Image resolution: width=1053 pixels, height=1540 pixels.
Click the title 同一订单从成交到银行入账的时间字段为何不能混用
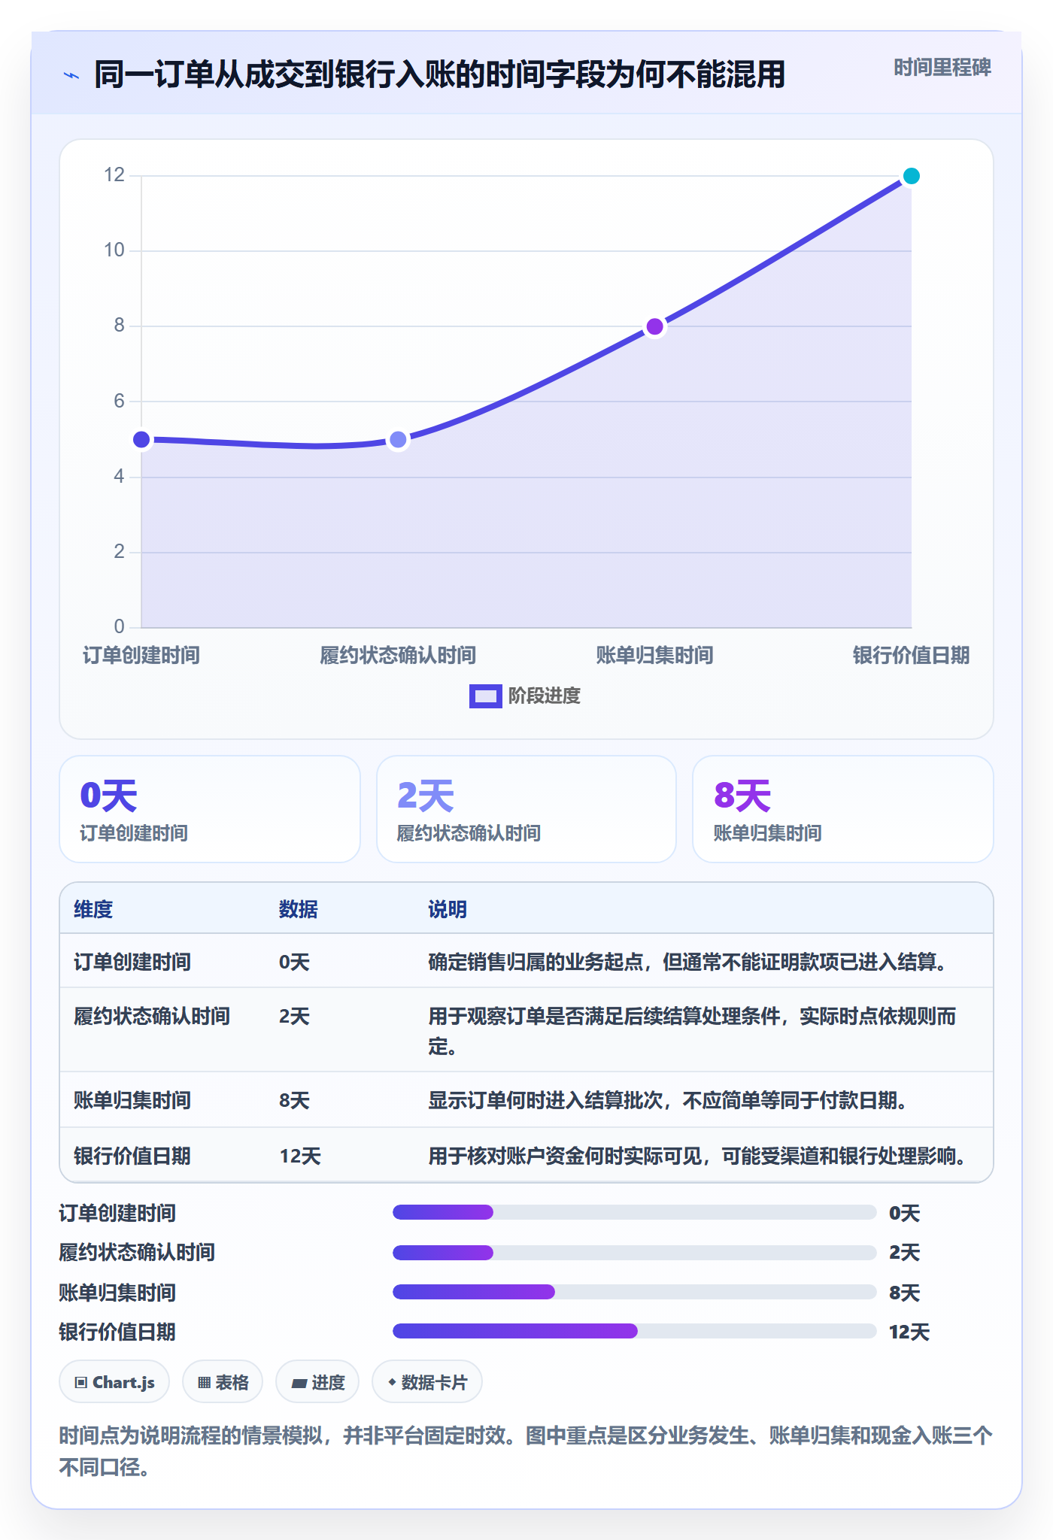pyautogui.click(x=440, y=74)
